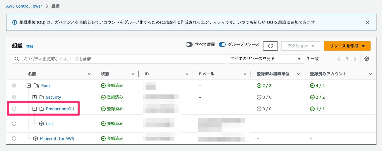
Task: Dismiss the OU info banner
Action: click(x=368, y=22)
